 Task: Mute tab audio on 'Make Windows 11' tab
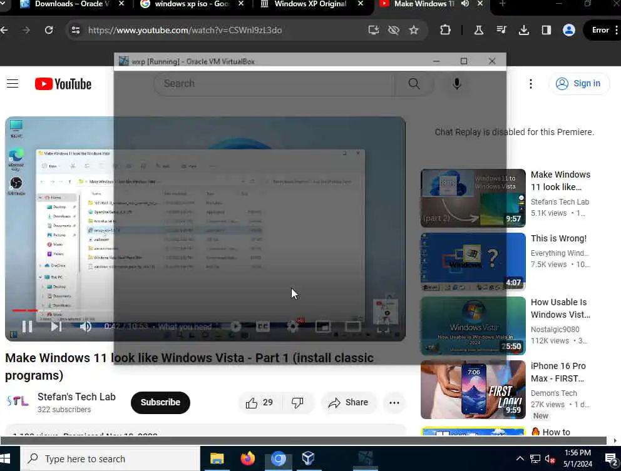tap(465, 4)
